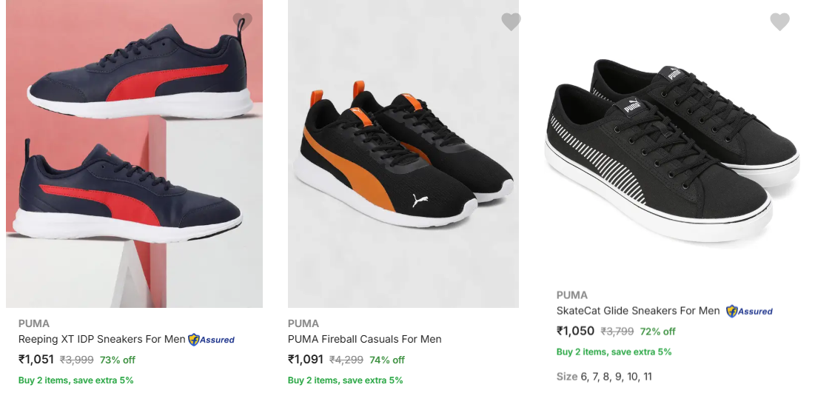This screenshot has width=815, height=393.
Task: Click the ₹1,091 price of Fireball Casuals
Action: [306, 360]
